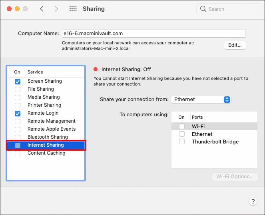Image resolution: width=265 pixels, height=215 pixels.
Task: Select Media Sharing service row
Action: (44, 97)
